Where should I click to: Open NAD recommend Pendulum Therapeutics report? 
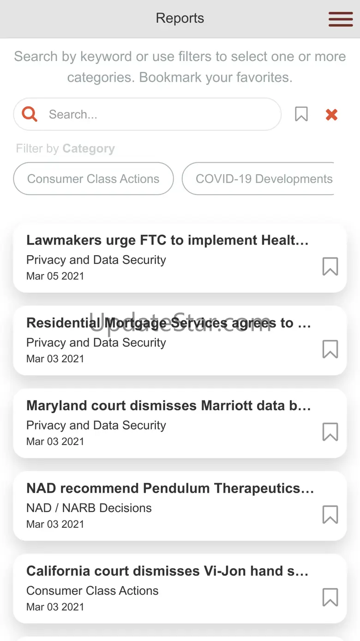(x=170, y=488)
